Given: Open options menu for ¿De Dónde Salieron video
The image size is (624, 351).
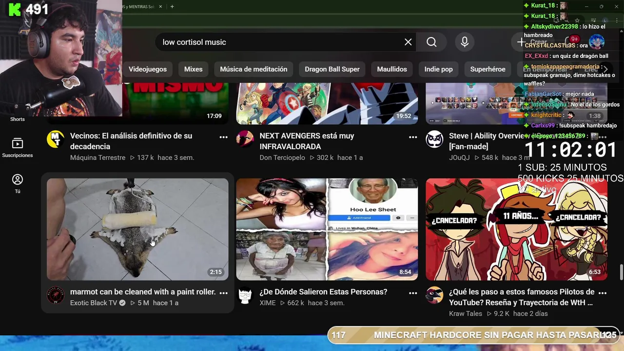Looking at the screenshot, I should click(413, 293).
